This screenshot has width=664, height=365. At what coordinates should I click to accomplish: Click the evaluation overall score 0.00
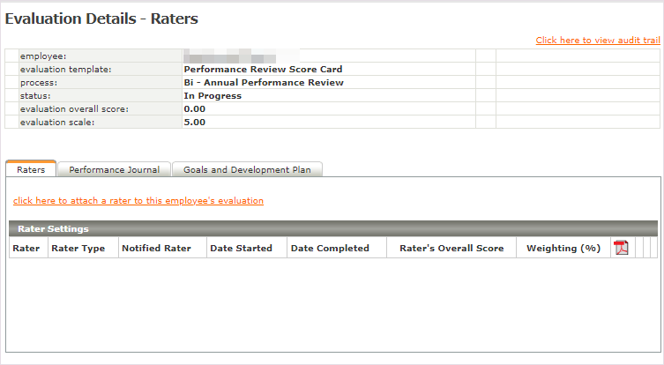pos(194,108)
